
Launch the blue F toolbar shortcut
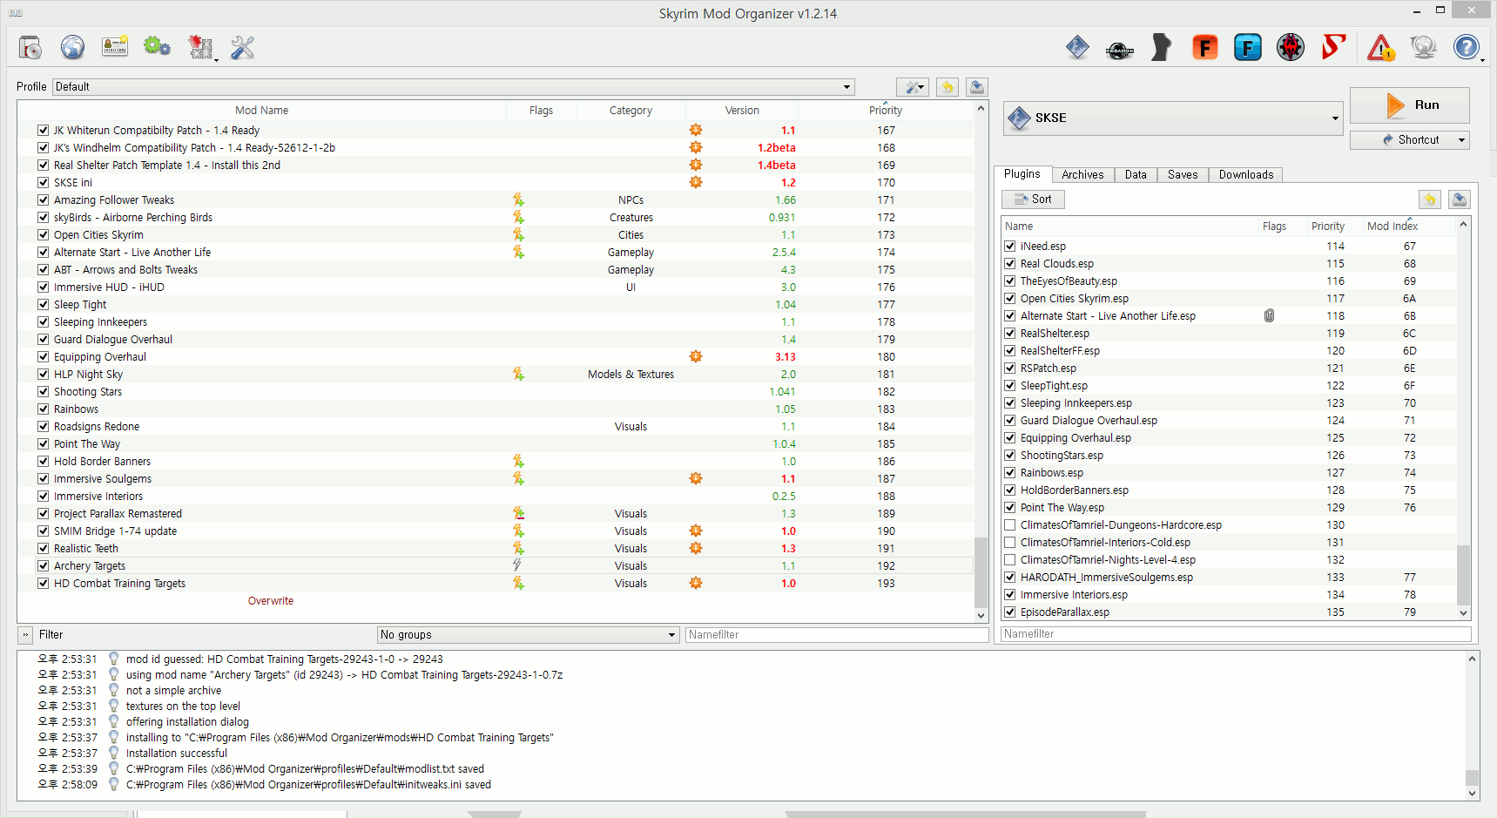coord(1248,47)
